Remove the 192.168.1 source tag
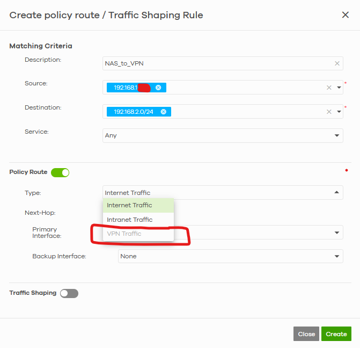Viewport: 360px width, 348px height. pos(158,88)
